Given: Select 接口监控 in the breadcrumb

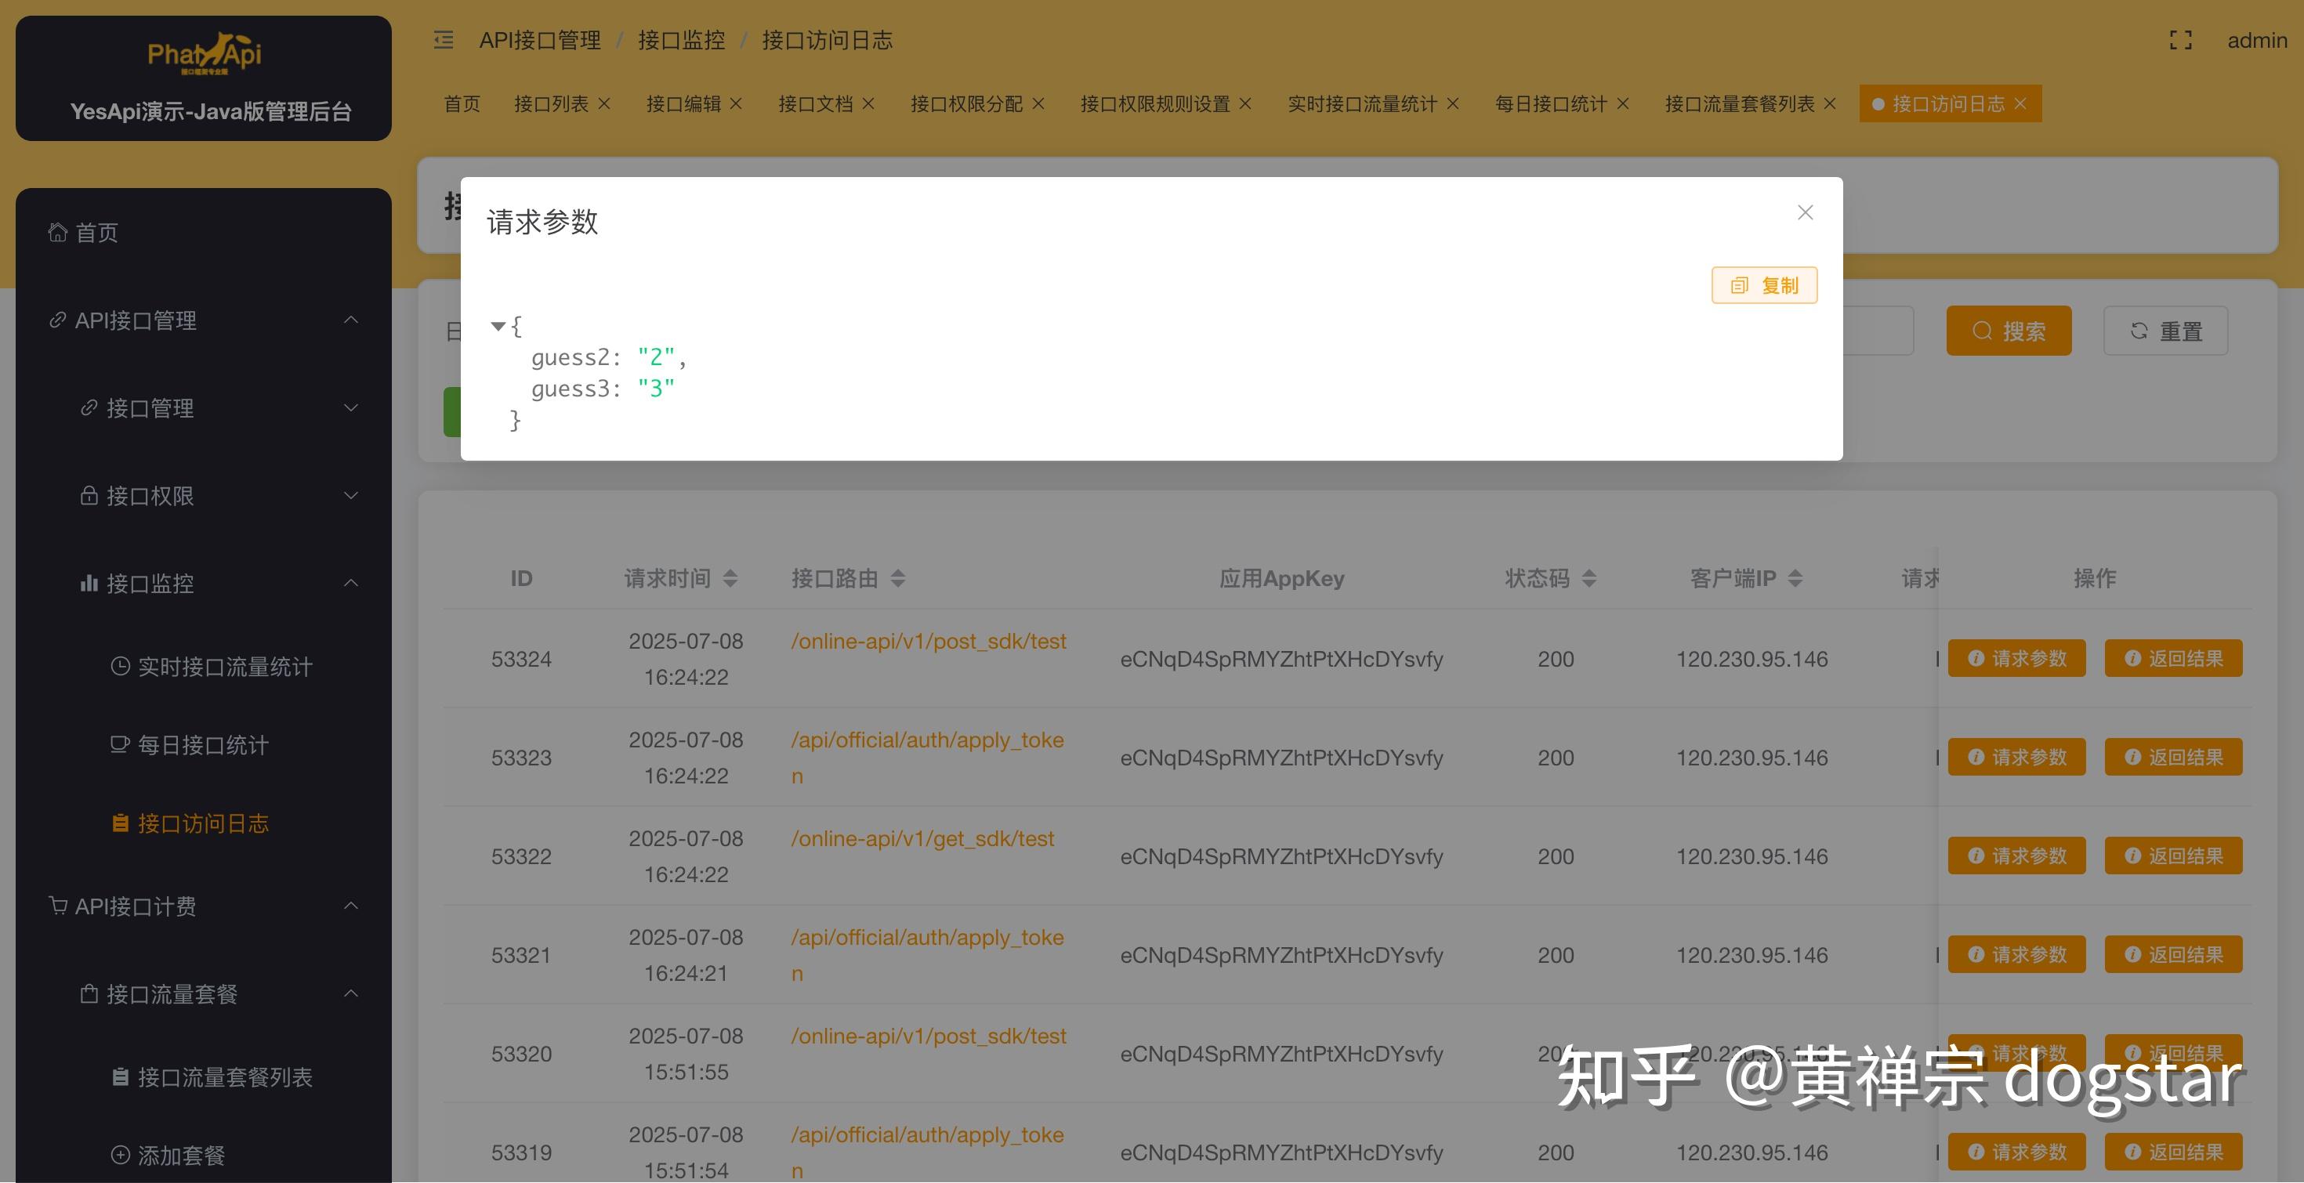Looking at the screenshot, I should pyautogui.click(x=681, y=39).
